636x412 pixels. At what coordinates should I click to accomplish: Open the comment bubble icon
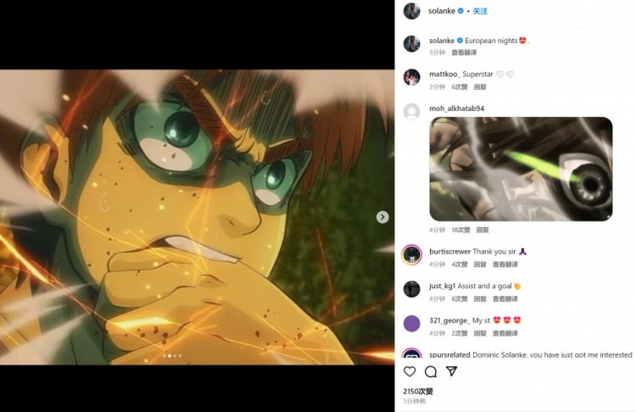[x=431, y=371]
